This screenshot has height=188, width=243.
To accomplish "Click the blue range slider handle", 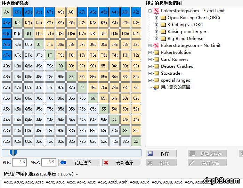I will 13,153.
